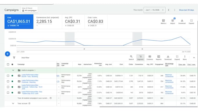Select Corporate Fathers Day campaign checkbox
The image size is (198, 111).
[8, 87]
